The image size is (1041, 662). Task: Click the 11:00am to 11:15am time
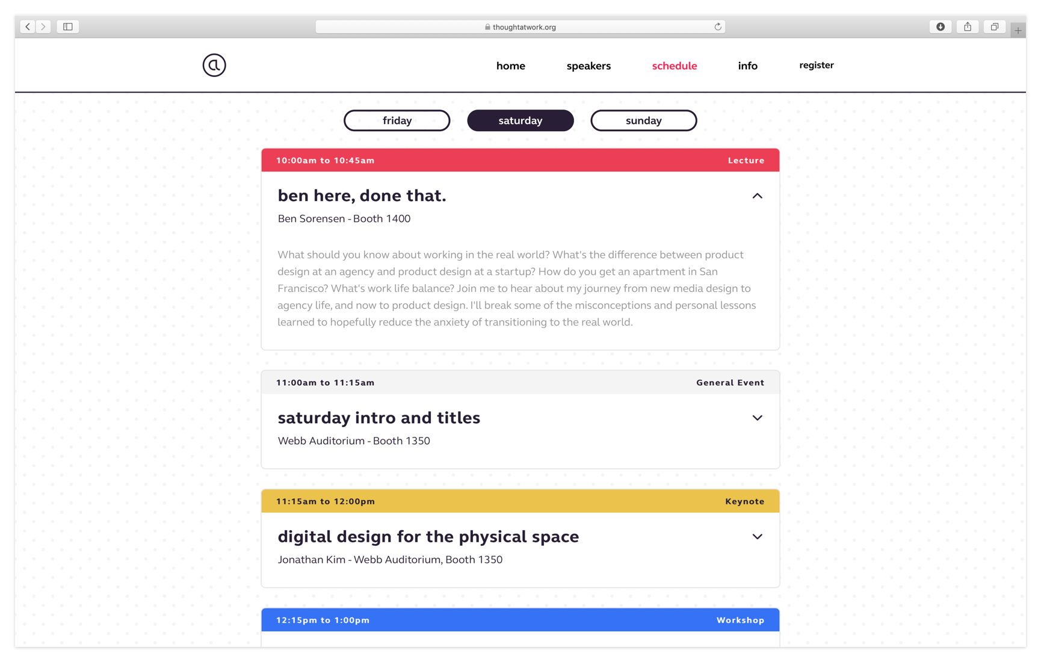326,382
